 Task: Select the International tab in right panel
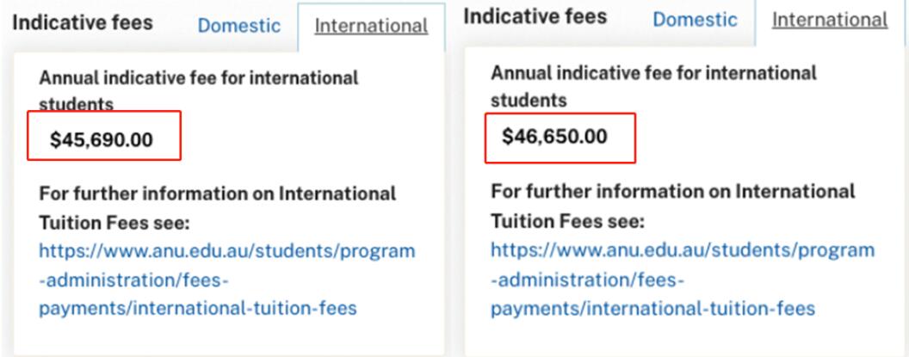829,19
